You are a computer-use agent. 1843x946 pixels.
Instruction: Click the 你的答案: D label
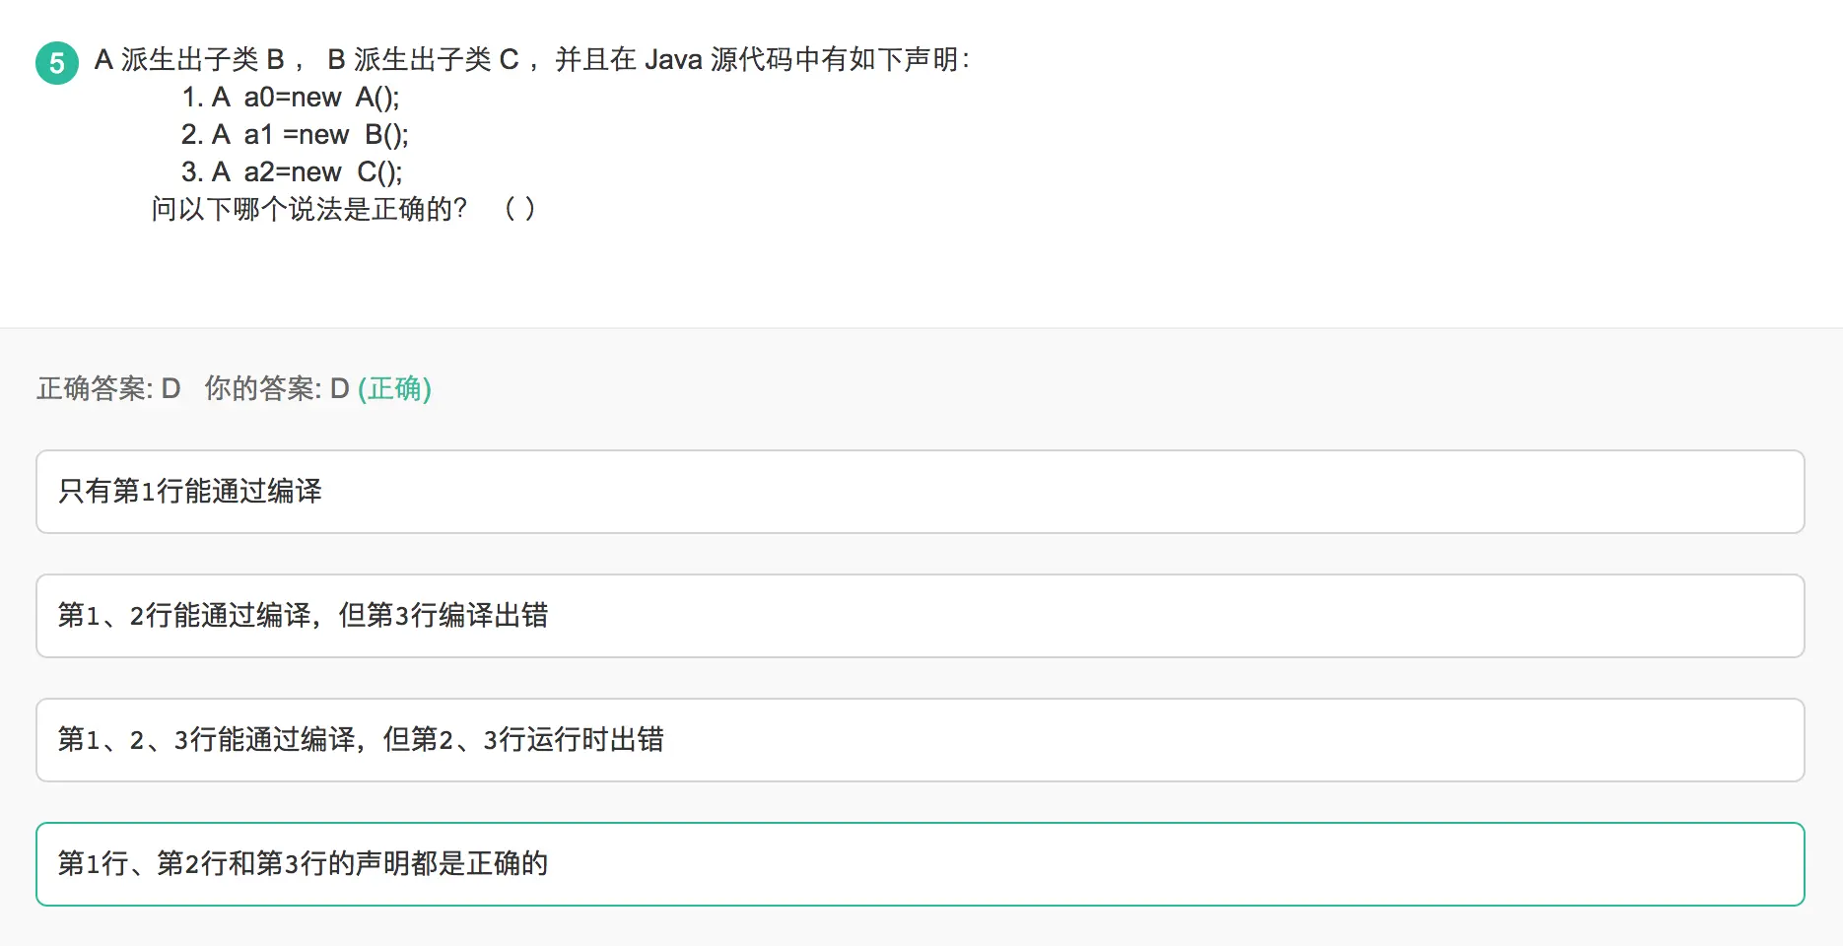(277, 389)
